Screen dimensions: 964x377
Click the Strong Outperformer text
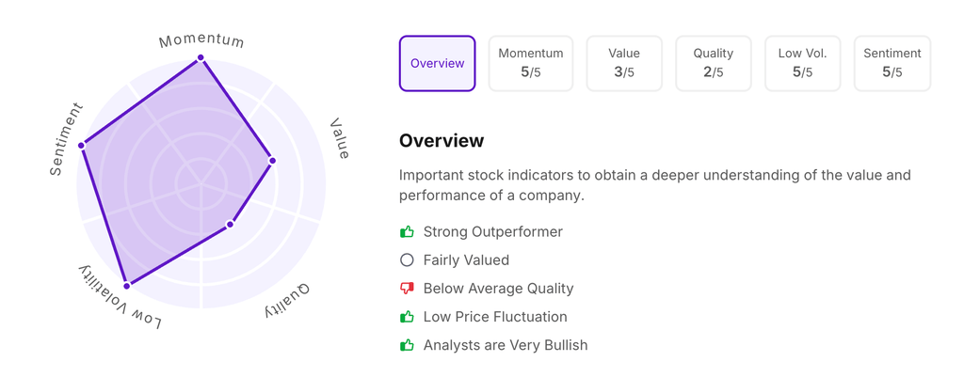tap(492, 231)
